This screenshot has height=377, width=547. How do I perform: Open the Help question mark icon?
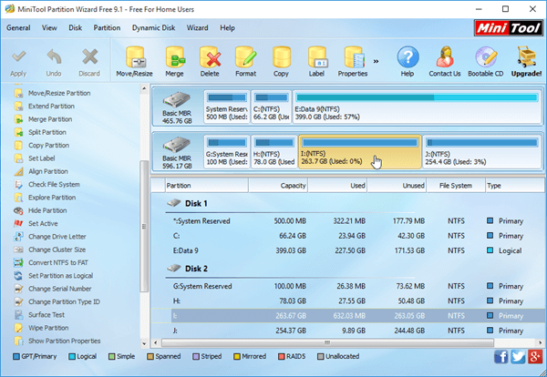[x=408, y=56]
